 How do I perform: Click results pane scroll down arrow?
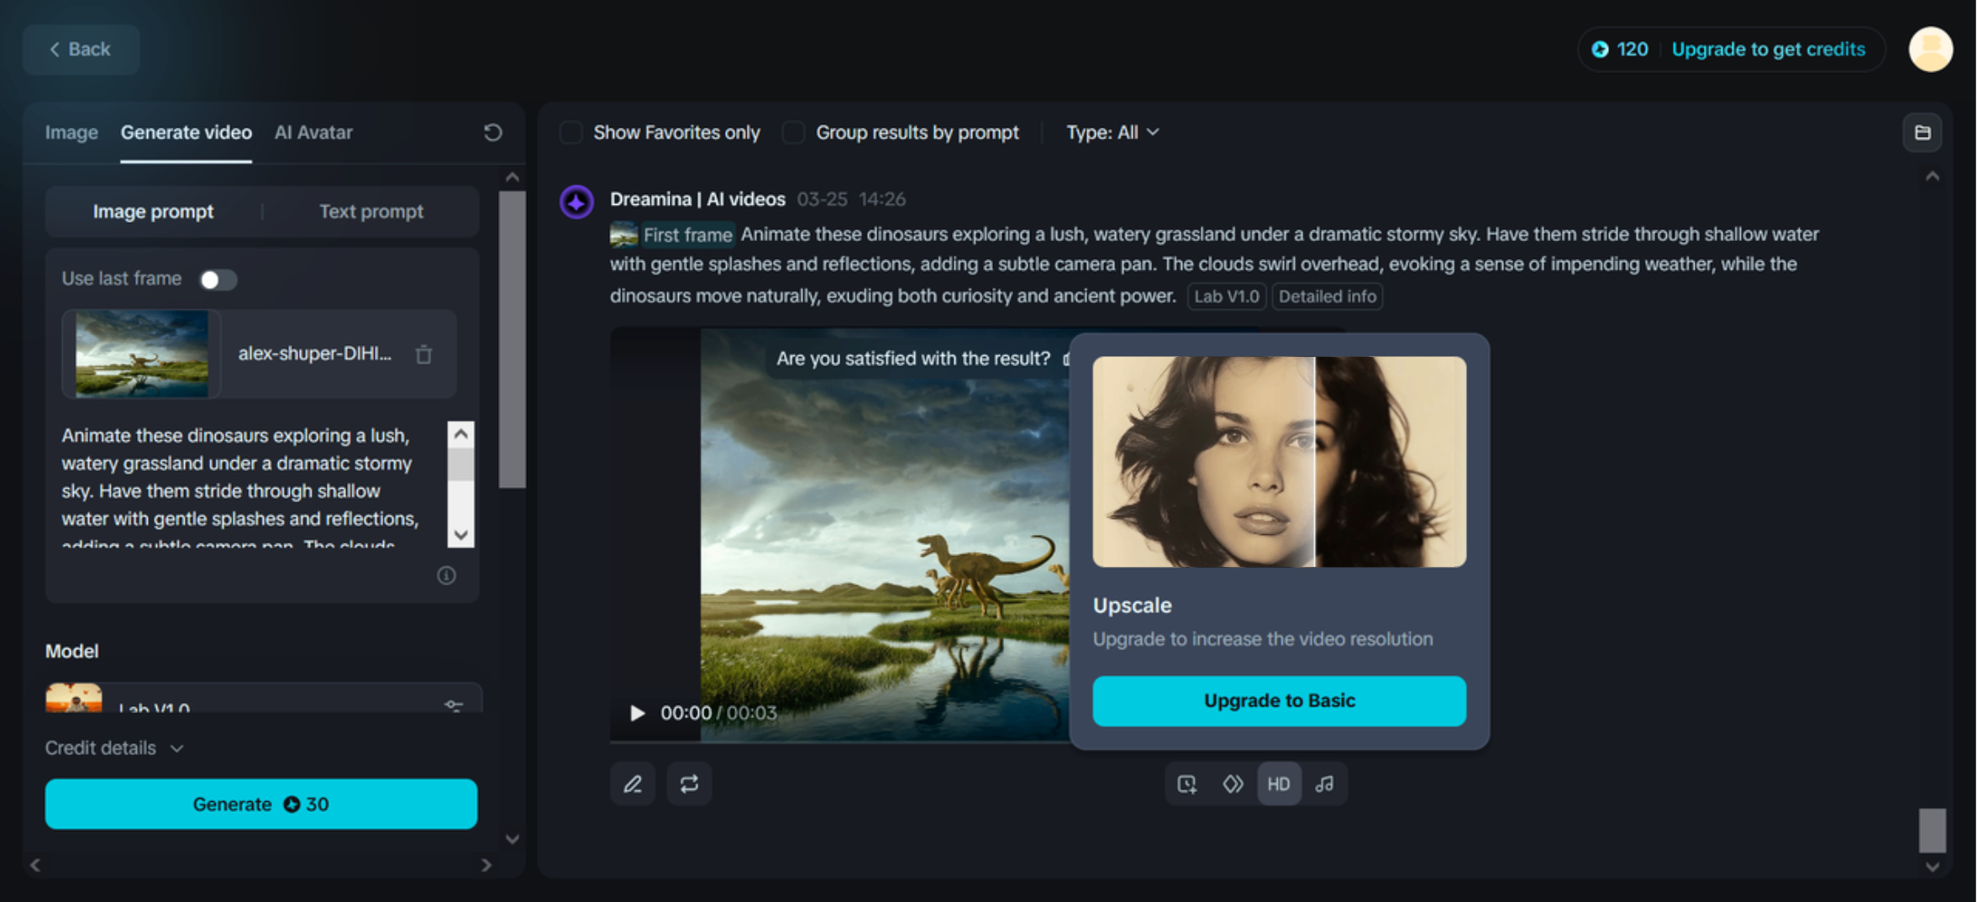coord(1932,867)
